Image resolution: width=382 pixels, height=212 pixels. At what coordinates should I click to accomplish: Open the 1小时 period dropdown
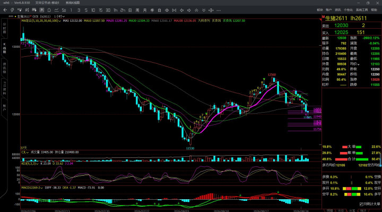(x=59, y=16)
